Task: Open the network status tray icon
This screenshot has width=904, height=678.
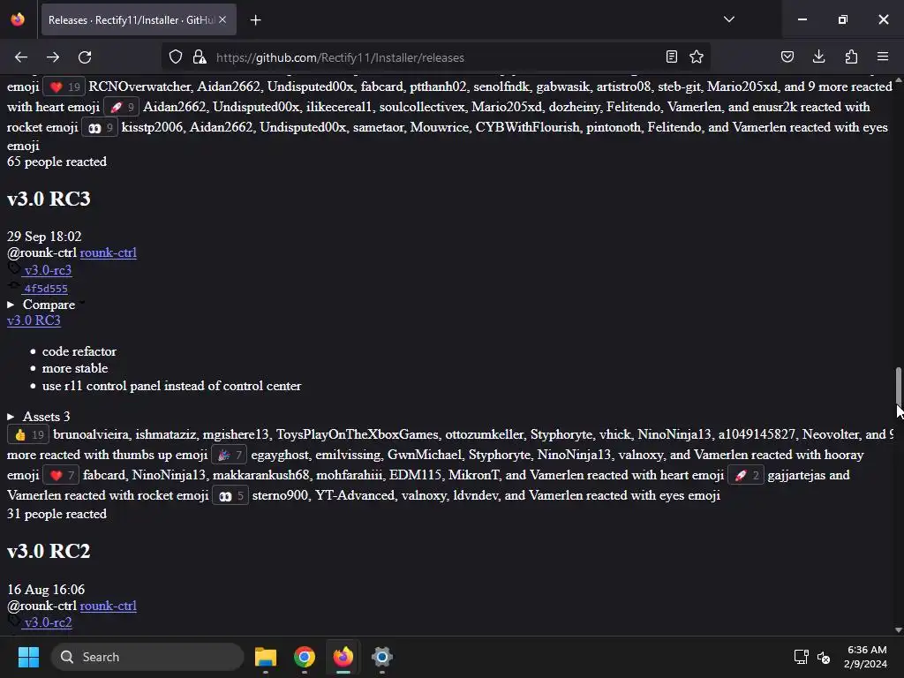Action: [x=801, y=657]
